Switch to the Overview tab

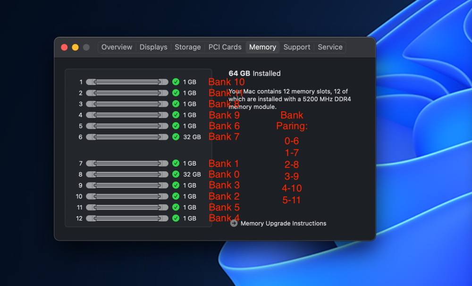coord(117,47)
